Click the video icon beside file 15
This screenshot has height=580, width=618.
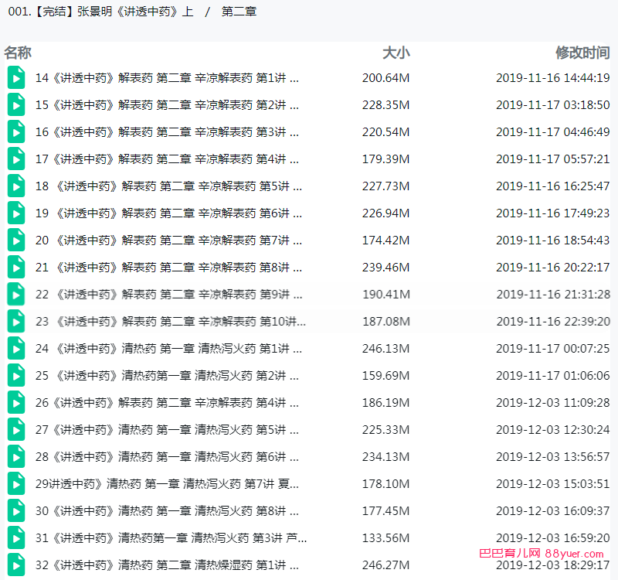coord(16,105)
